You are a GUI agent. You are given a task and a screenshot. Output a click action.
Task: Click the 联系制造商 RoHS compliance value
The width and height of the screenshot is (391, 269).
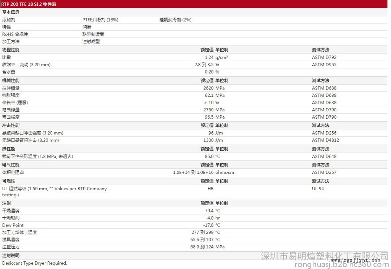(x=93, y=34)
